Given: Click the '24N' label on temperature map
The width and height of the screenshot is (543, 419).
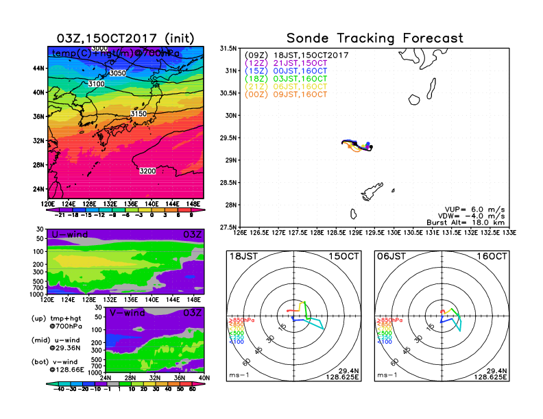Looking at the screenshot, I should 39,189.
